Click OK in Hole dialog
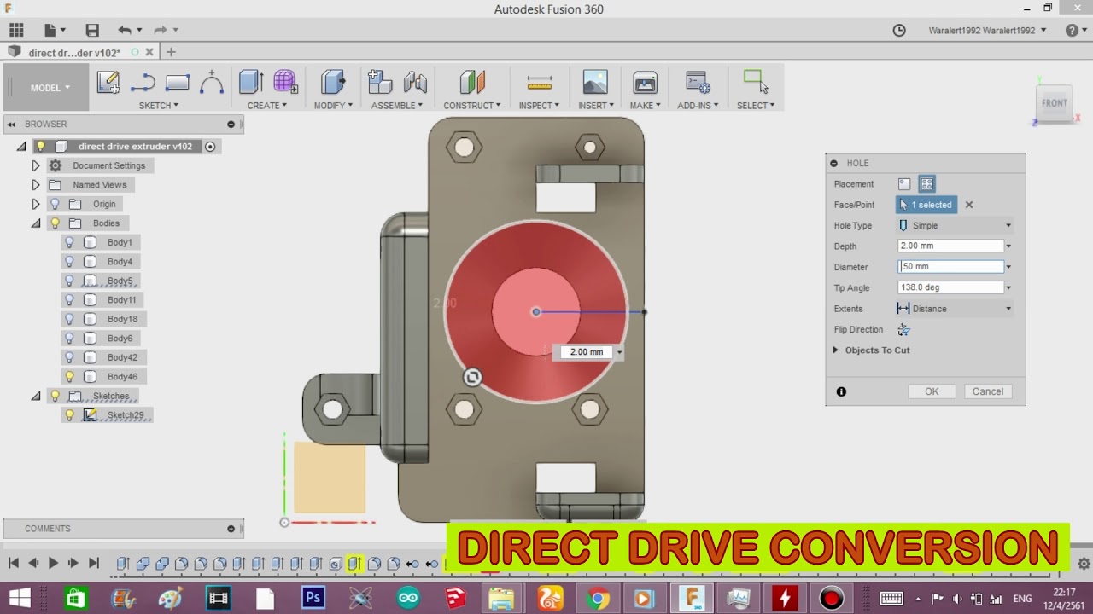The width and height of the screenshot is (1093, 614). point(932,391)
